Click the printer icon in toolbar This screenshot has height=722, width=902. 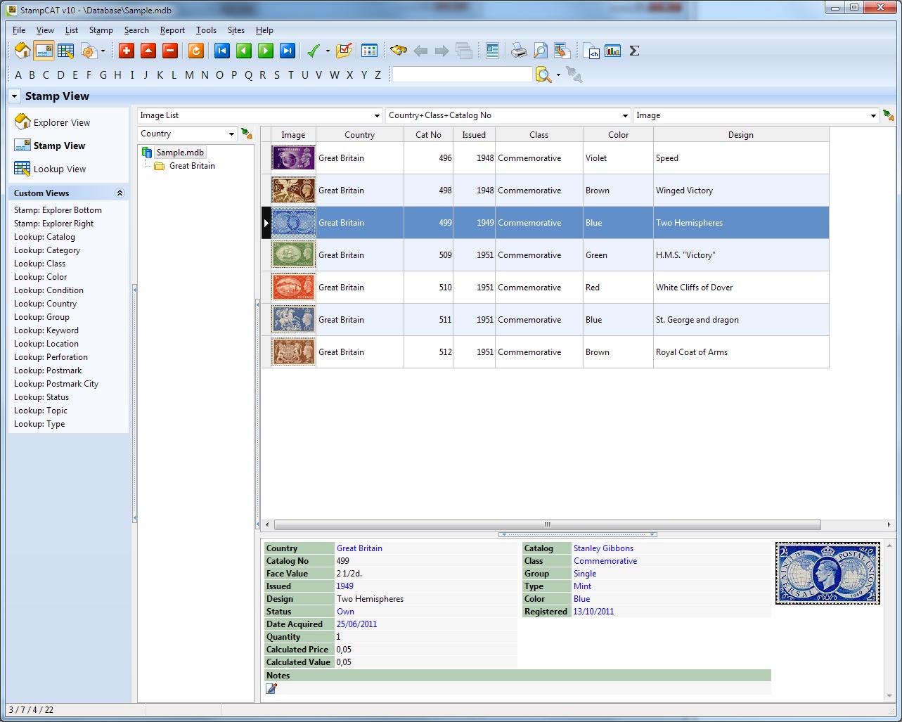pos(518,51)
